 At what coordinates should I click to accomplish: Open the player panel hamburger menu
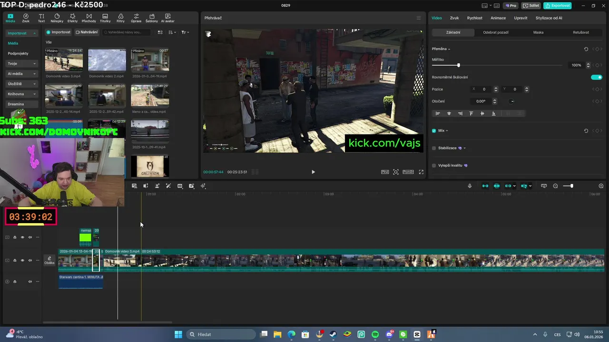click(419, 18)
